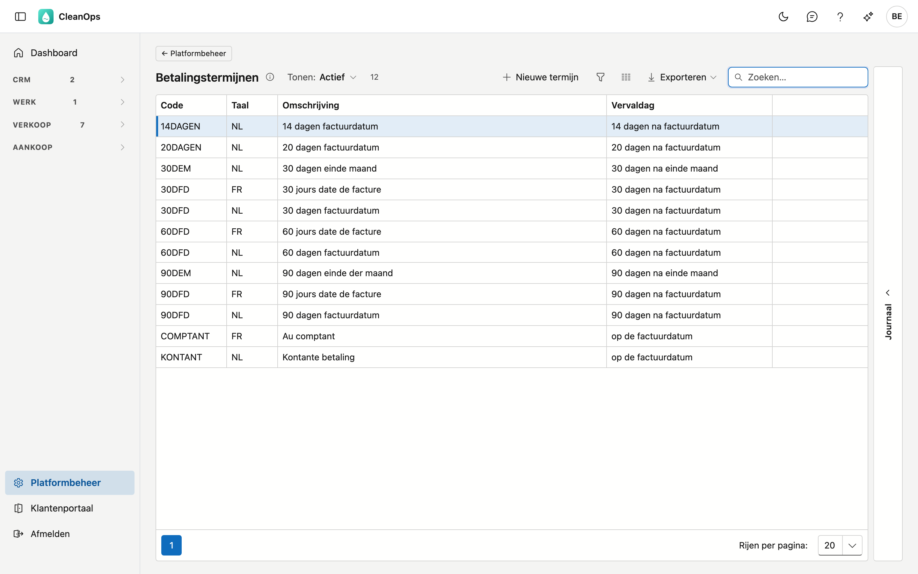The image size is (918, 574).
Task: Click page 1 pagination button
Action: (x=171, y=545)
